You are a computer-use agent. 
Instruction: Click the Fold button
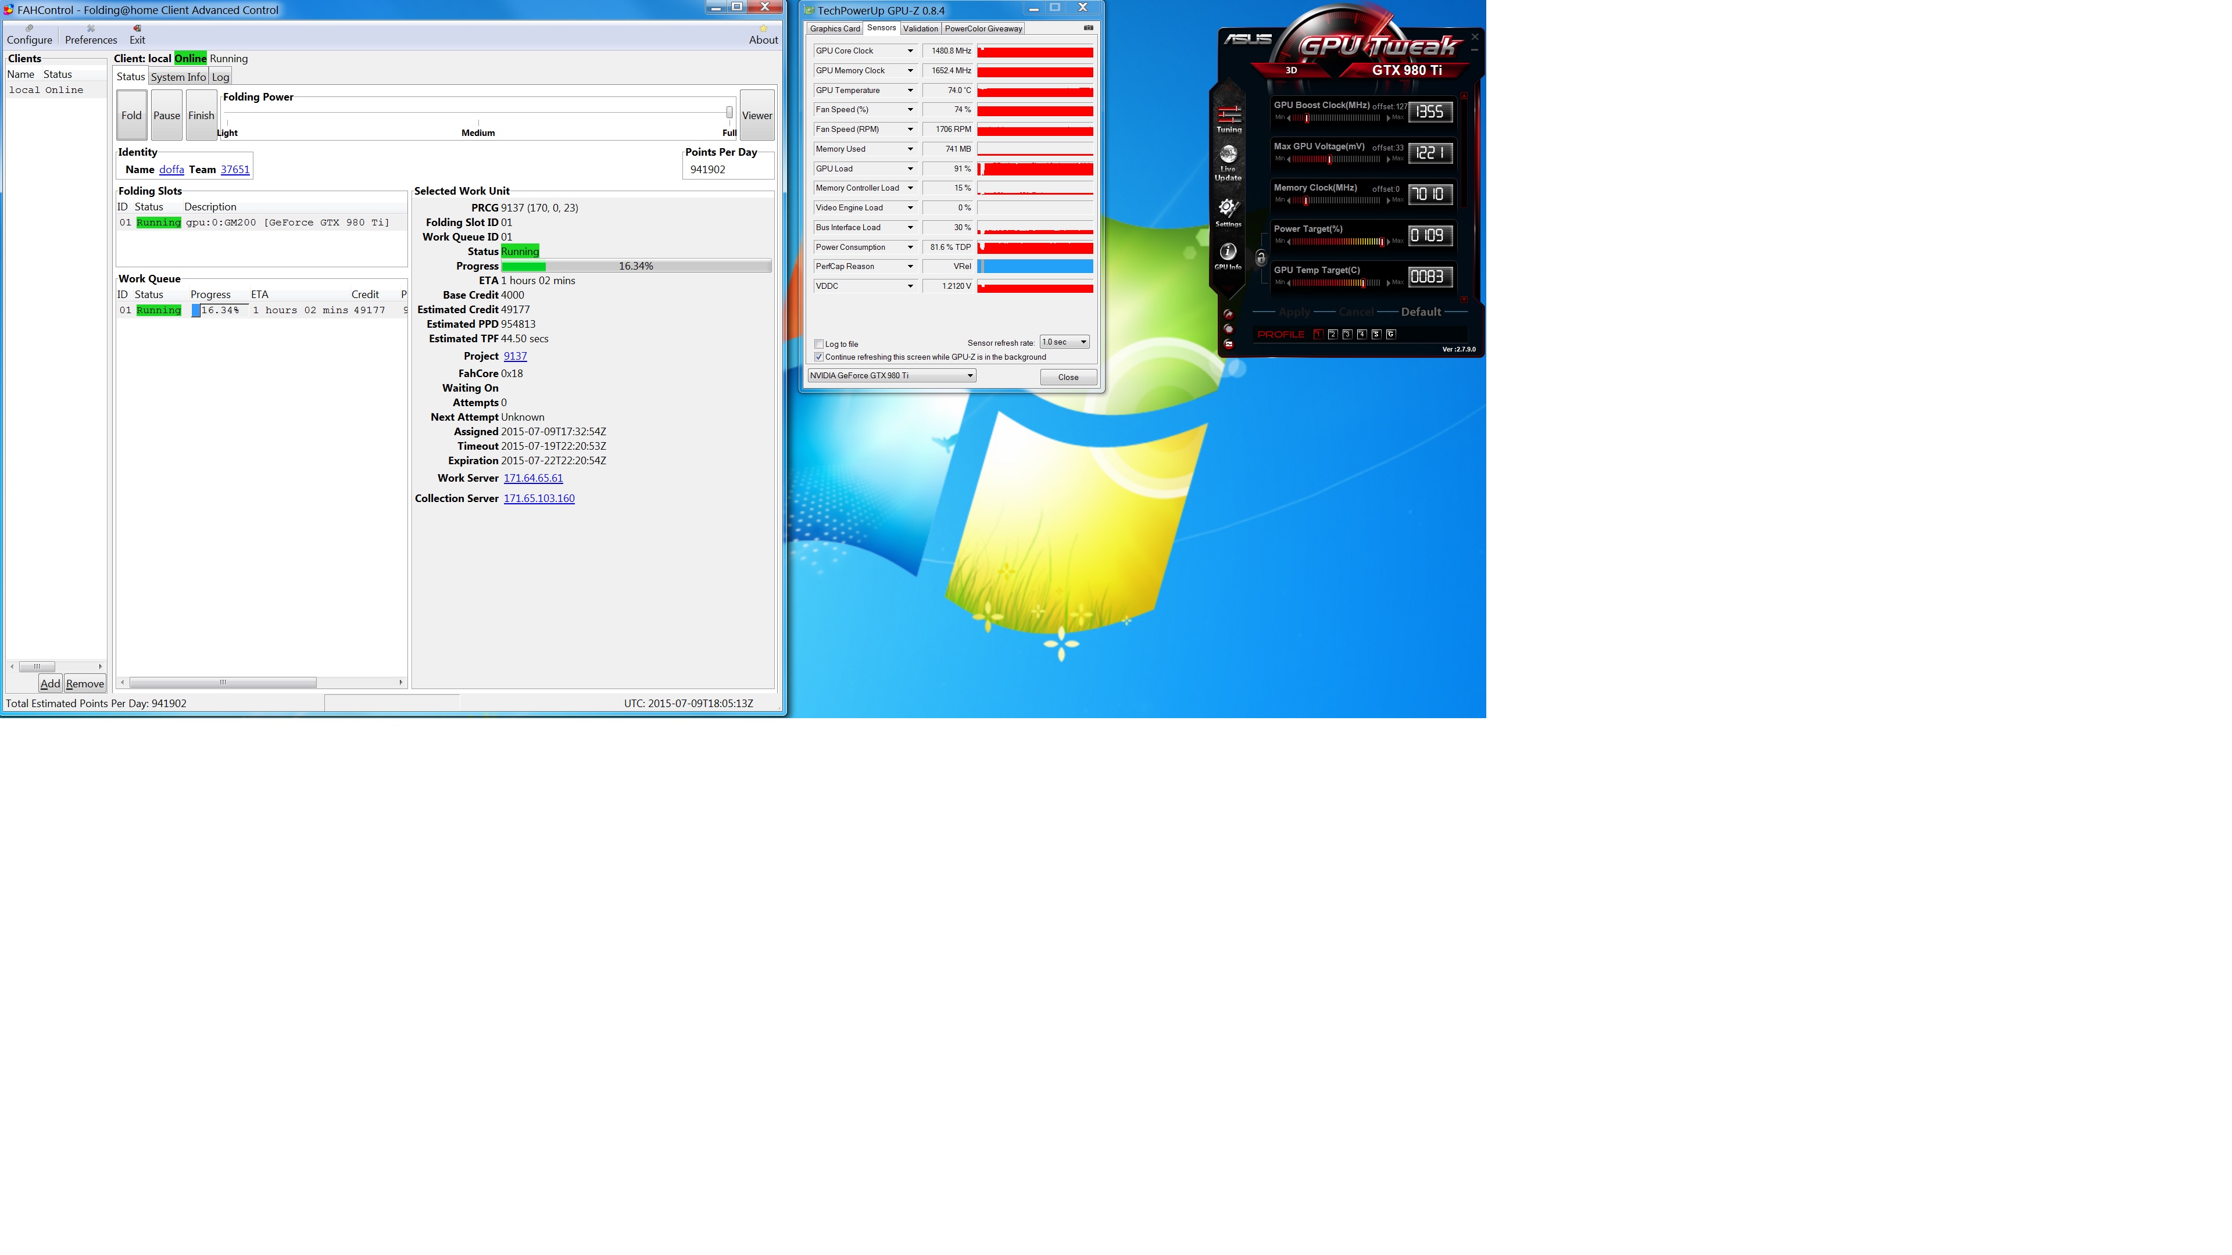[132, 115]
